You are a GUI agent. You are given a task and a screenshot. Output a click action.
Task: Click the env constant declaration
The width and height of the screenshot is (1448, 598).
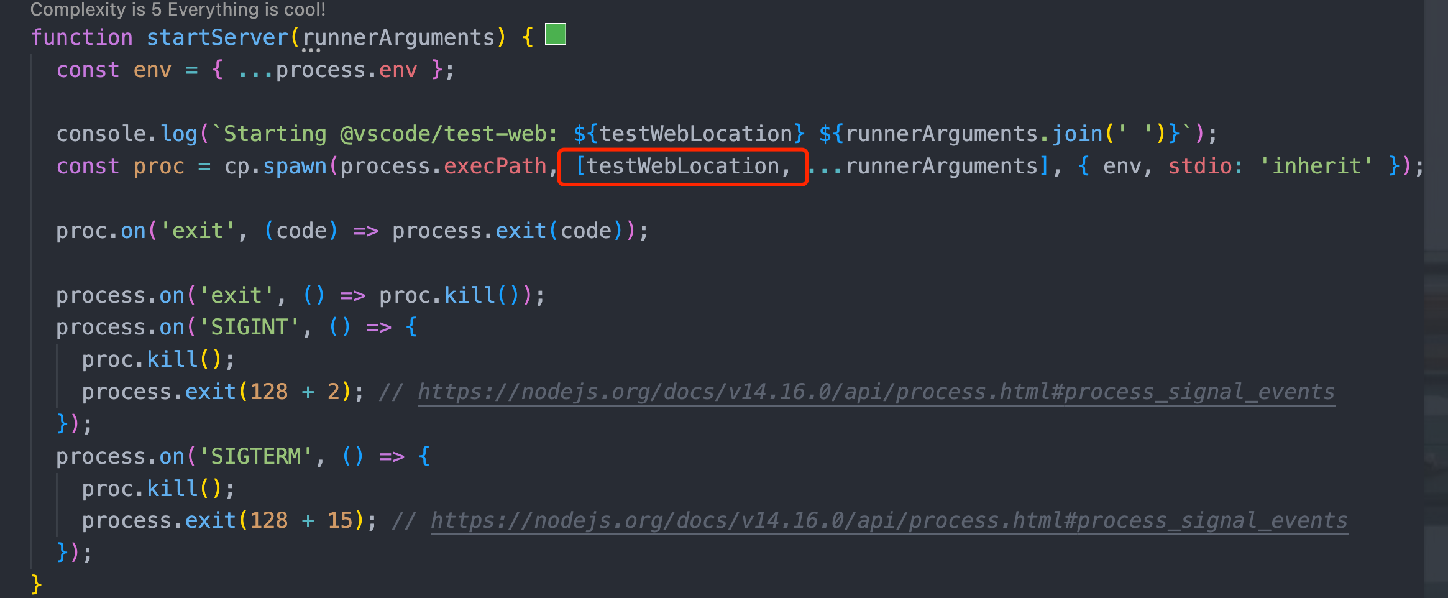pos(152,70)
